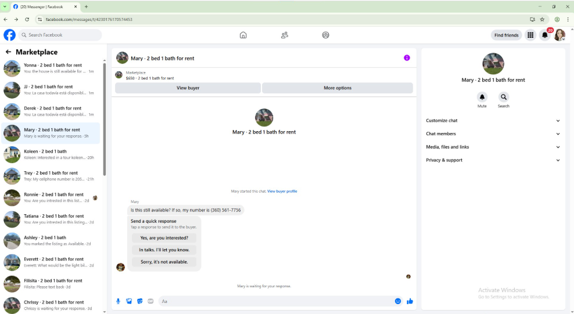The width and height of the screenshot is (574, 314).
Task: Send quick reply 'Yes, are you interested?'
Action: (164, 237)
